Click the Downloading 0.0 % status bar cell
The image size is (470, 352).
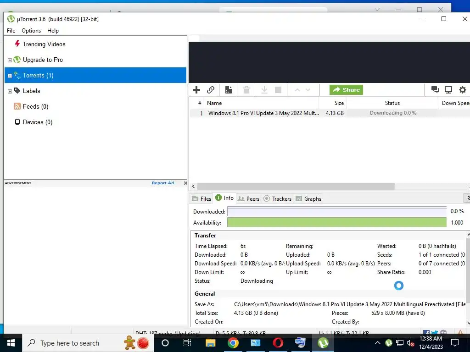click(393, 113)
